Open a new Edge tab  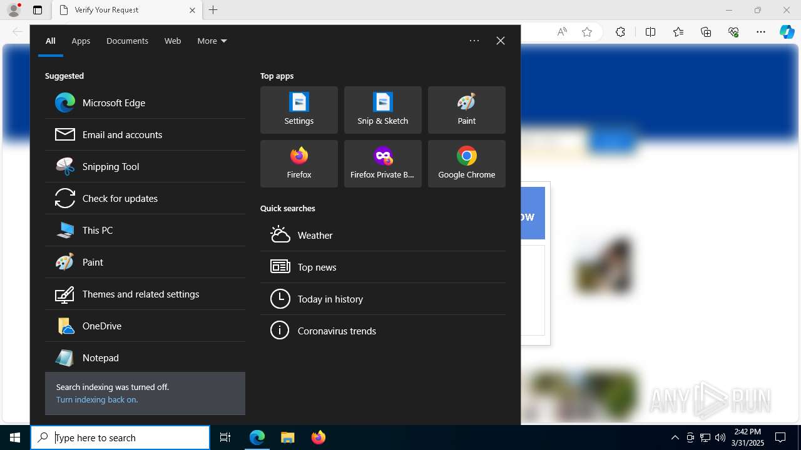[213, 10]
